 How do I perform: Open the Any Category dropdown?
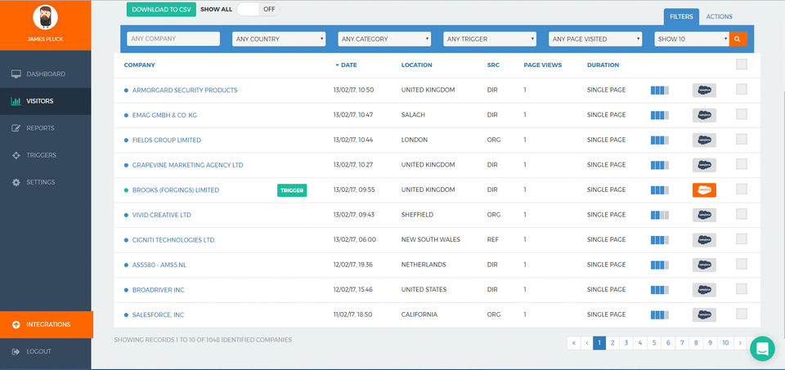click(384, 39)
